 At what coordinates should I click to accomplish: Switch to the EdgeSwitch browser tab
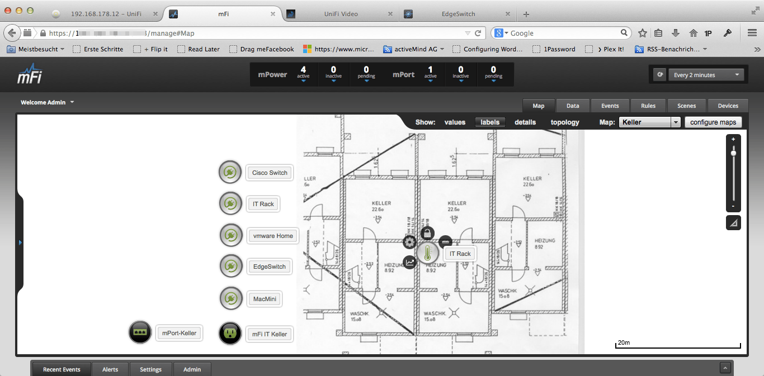point(458,14)
